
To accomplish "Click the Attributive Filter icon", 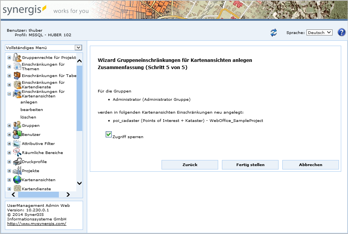I will tap(17, 143).
